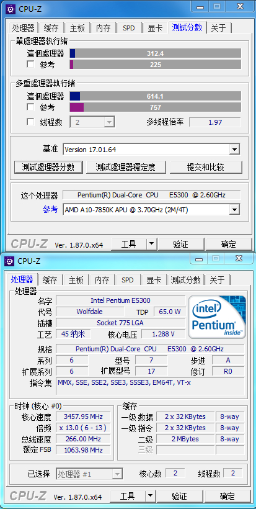Click the Intel Pentium inside logo

pyautogui.click(x=217, y=317)
